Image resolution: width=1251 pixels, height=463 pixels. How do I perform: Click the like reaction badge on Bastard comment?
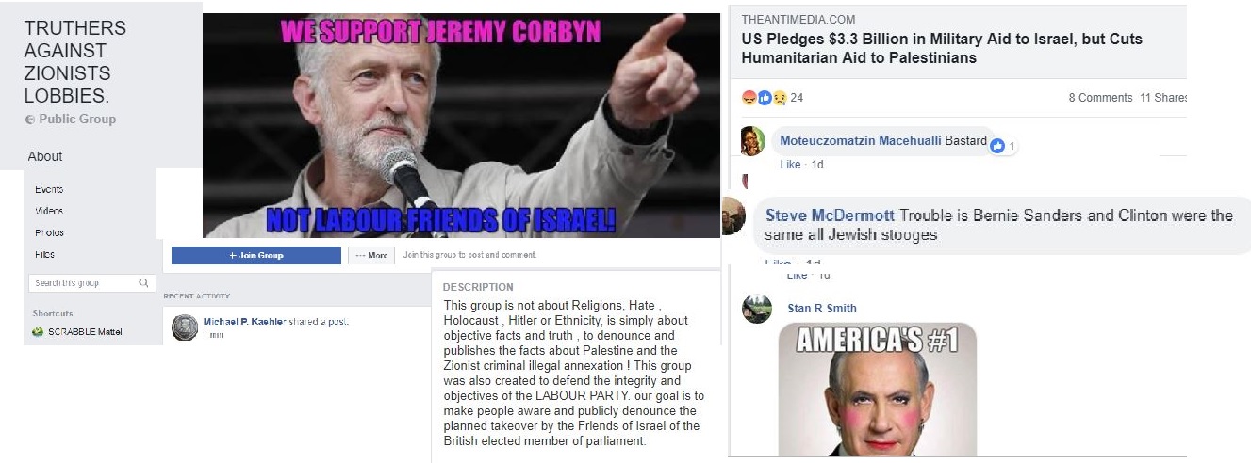997,146
